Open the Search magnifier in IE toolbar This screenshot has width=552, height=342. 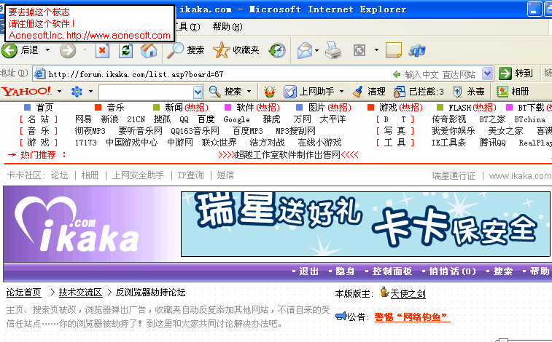point(175,50)
